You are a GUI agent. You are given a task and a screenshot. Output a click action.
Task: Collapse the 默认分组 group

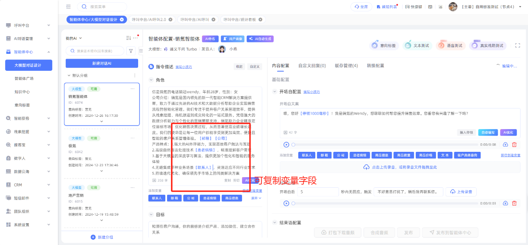69,75
